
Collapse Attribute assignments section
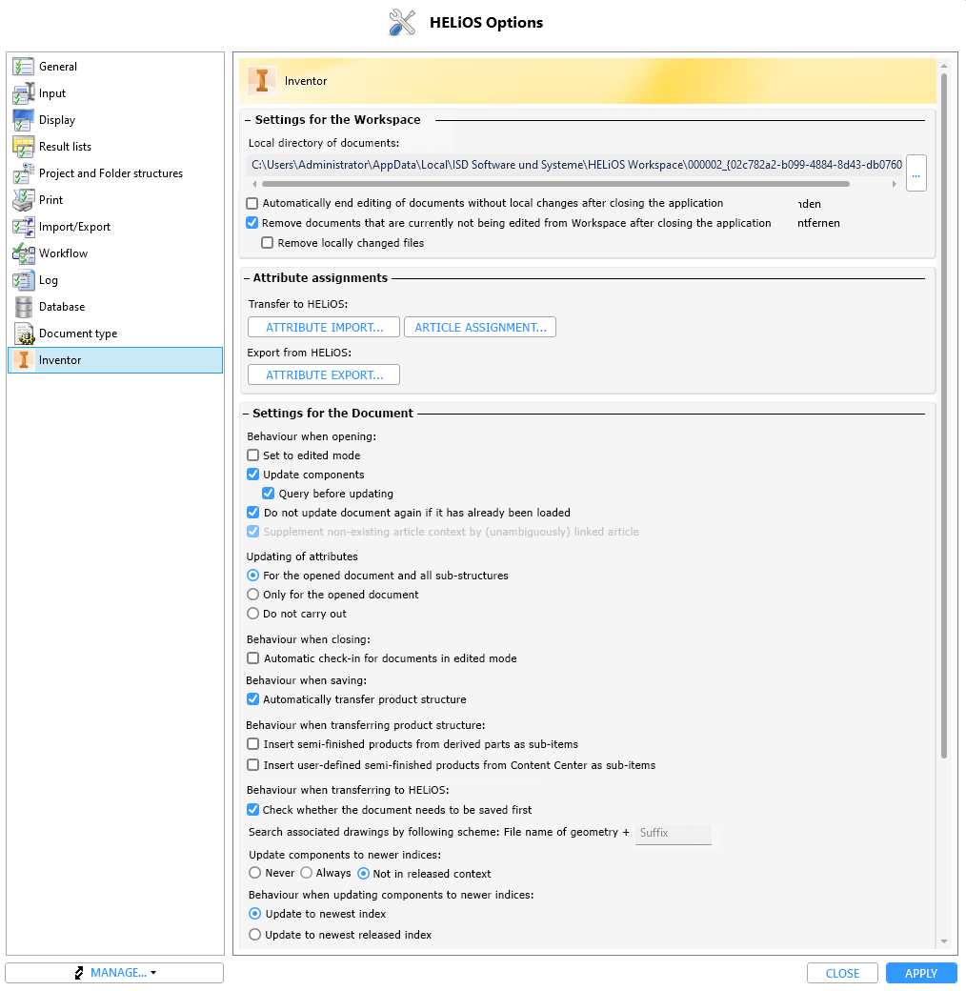pos(247,278)
